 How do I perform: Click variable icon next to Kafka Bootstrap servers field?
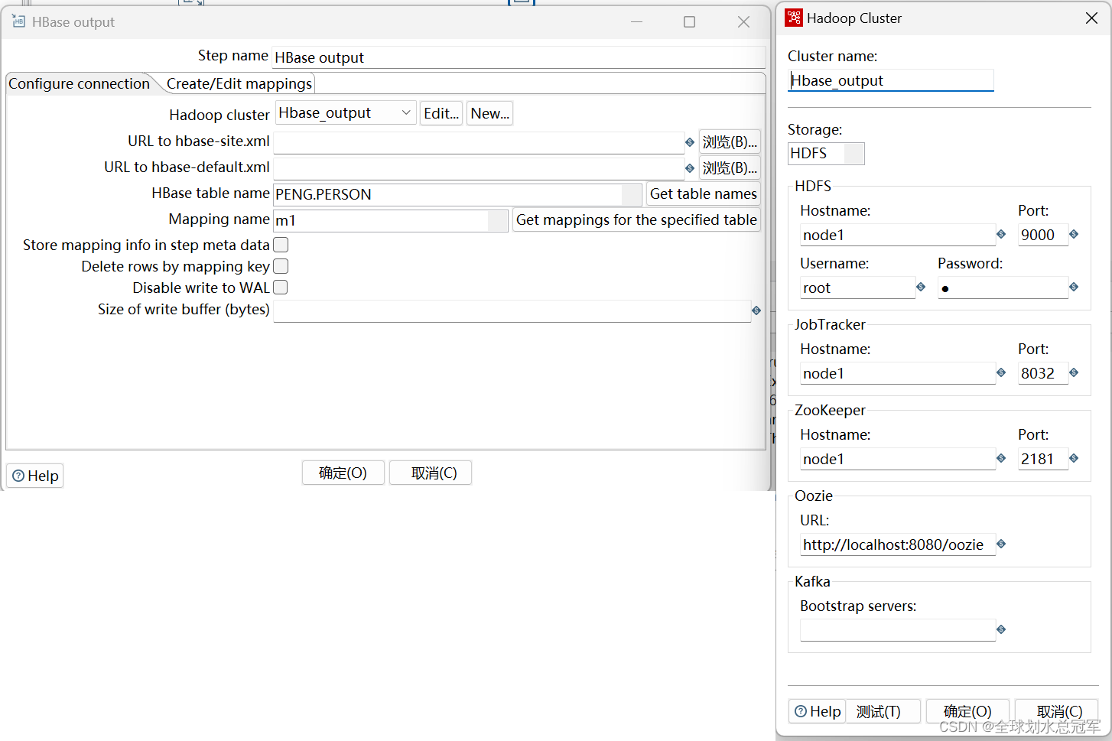pyautogui.click(x=1001, y=629)
